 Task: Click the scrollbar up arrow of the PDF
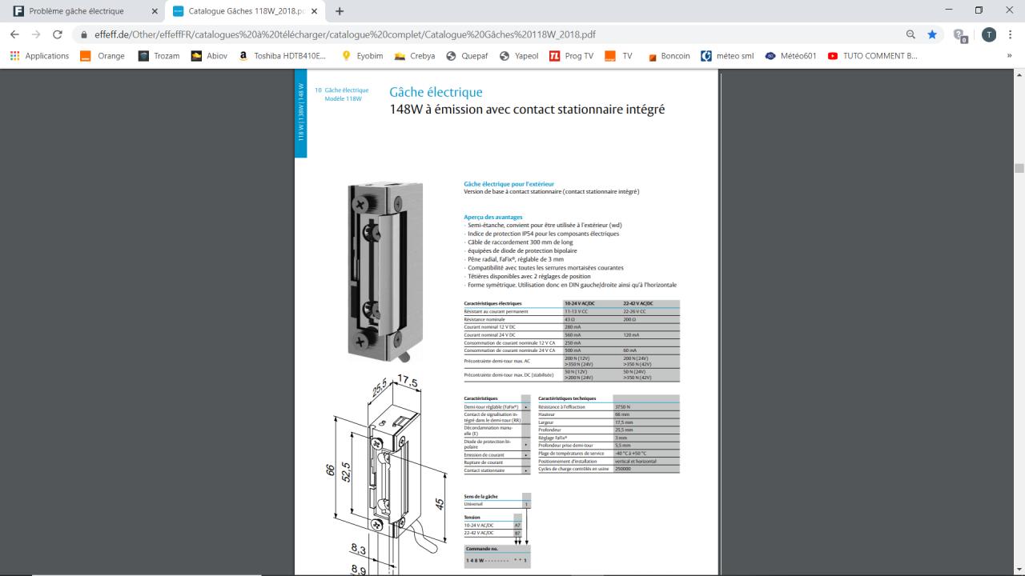(x=1019, y=74)
